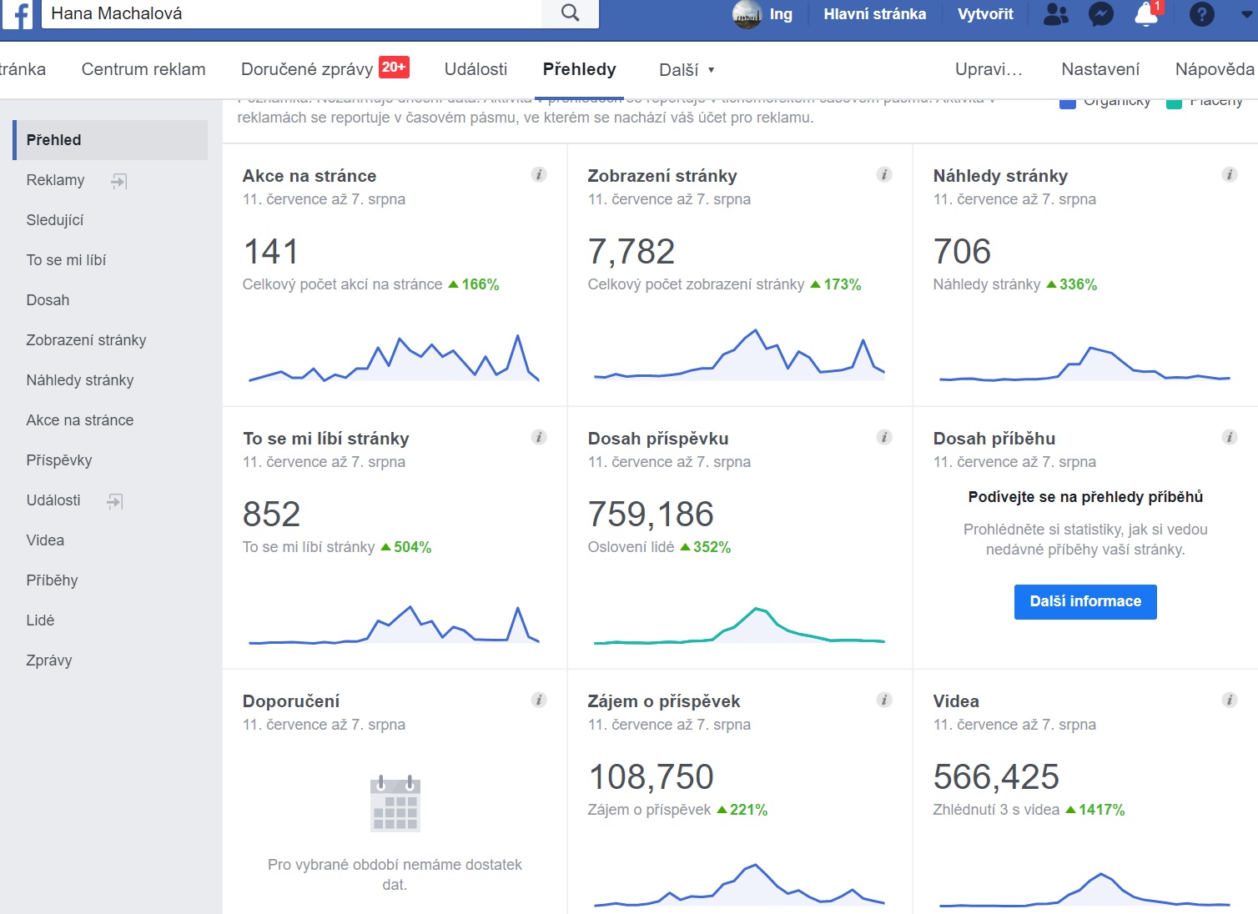Click the Ing profile name link
The height and width of the screenshot is (914, 1258).
coord(781,14)
